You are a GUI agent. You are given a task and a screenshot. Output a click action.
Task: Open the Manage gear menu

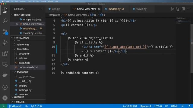click(5, 98)
